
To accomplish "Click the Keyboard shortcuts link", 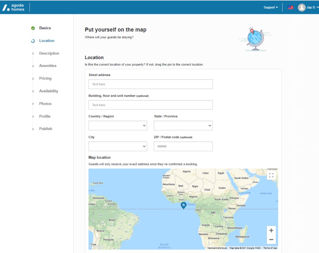I will [217, 248].
